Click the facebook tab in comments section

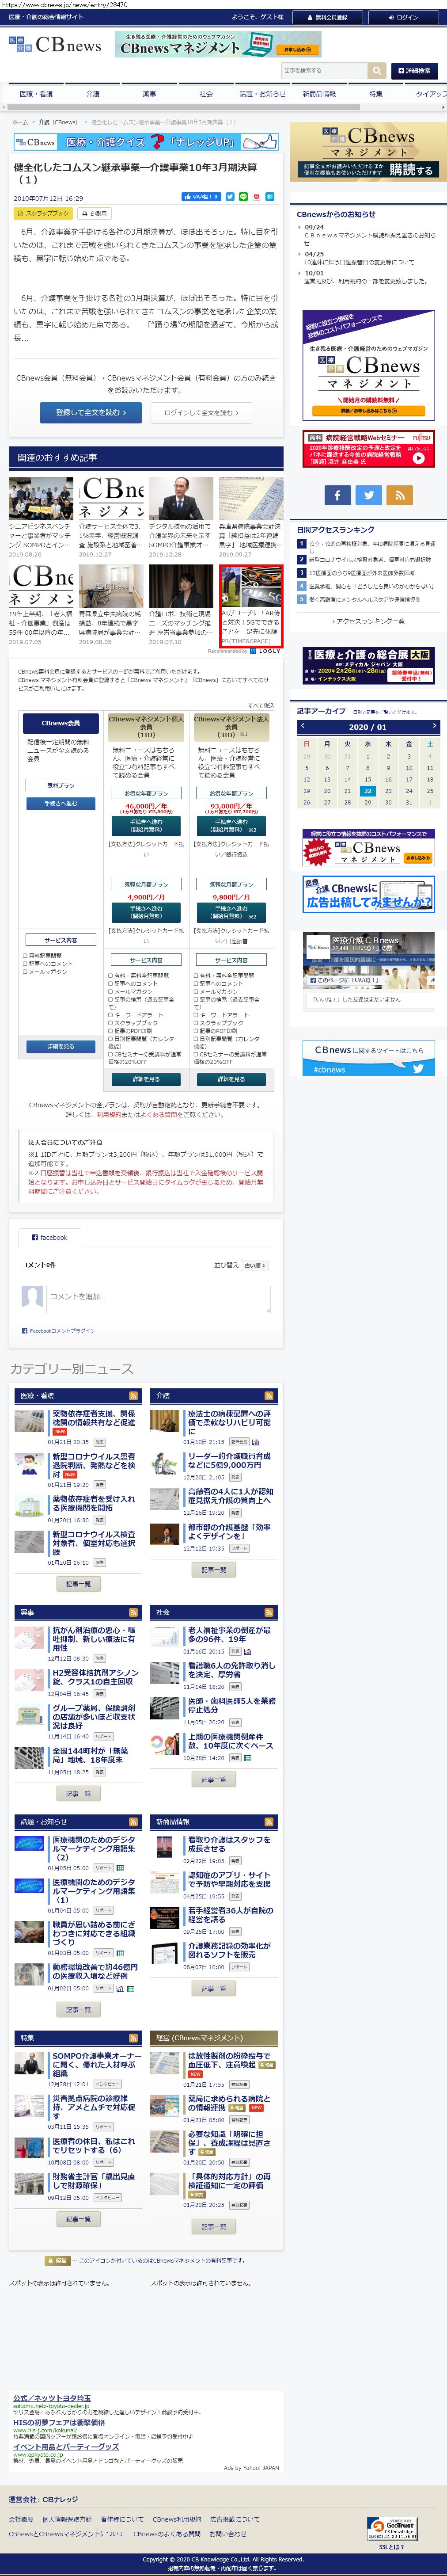point(49,1238)
